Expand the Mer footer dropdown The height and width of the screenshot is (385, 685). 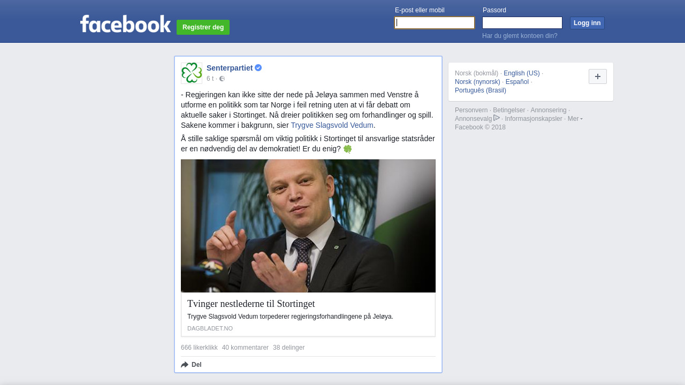pyautogui.click(x=575, y=119)
